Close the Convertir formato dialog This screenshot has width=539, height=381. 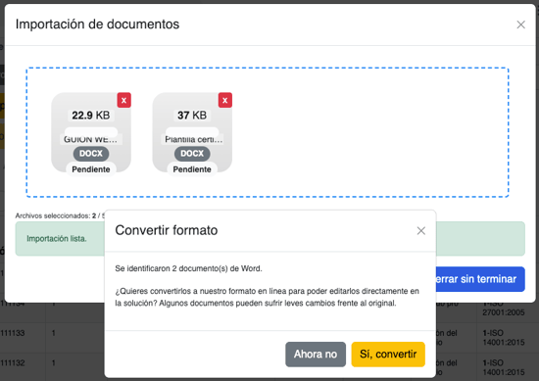pyautogui.click(x=421, y=230)
